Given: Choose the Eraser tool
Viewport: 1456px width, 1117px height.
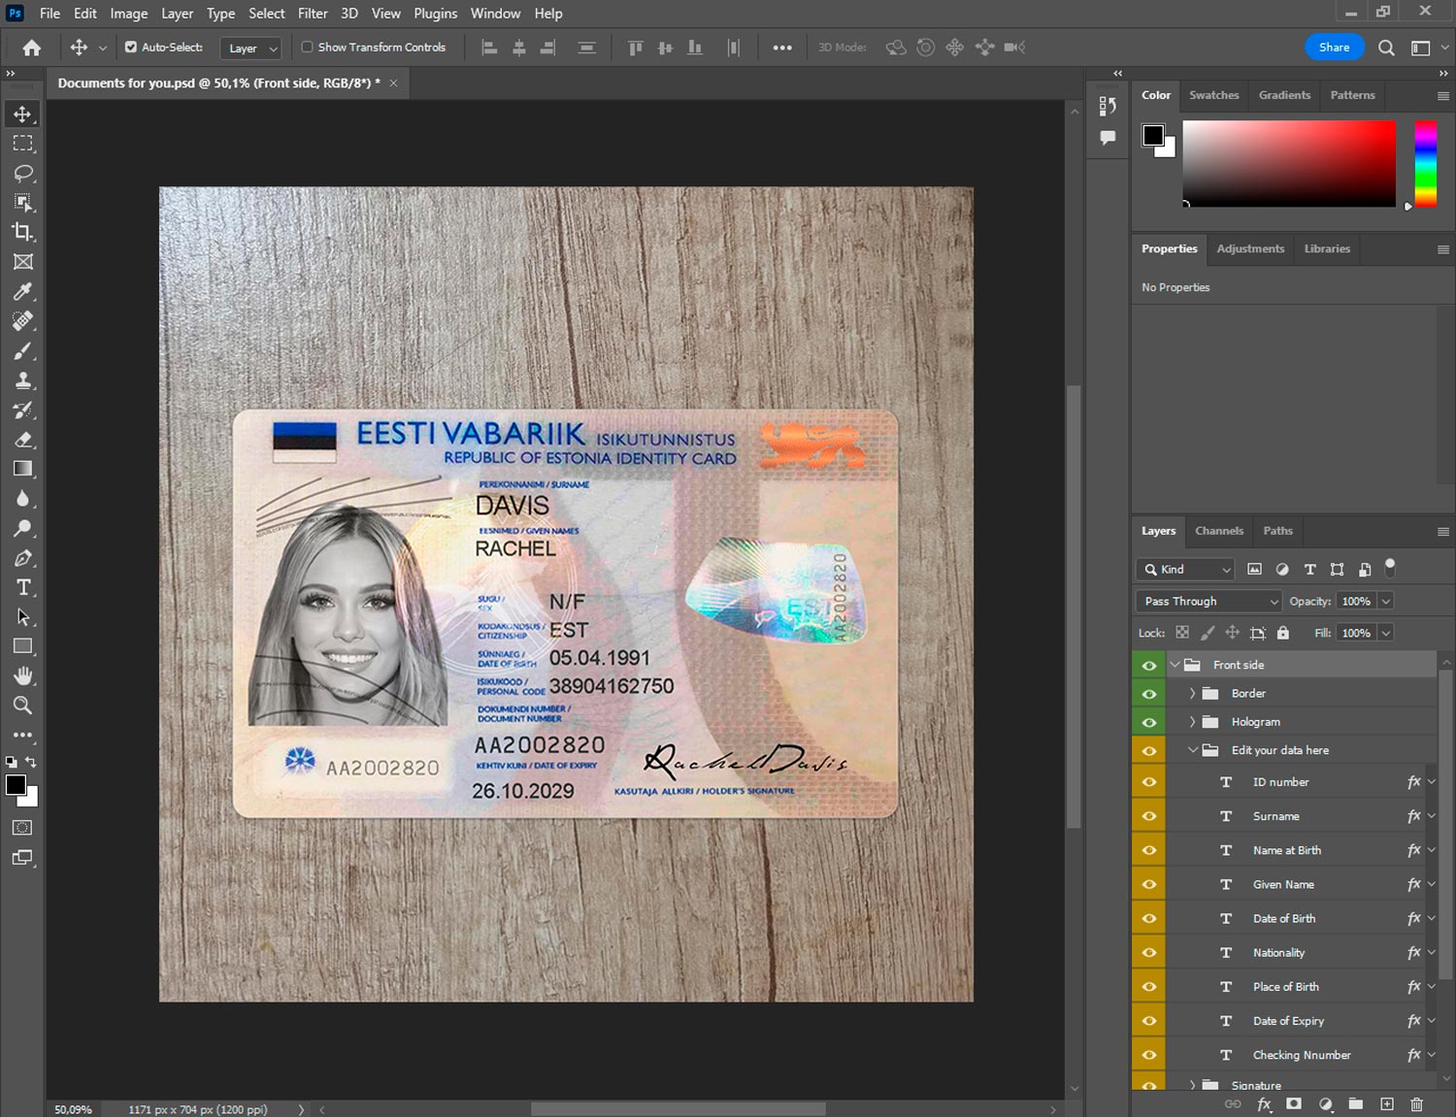Looking at the screenshot, I should click(x=22, y=440).
